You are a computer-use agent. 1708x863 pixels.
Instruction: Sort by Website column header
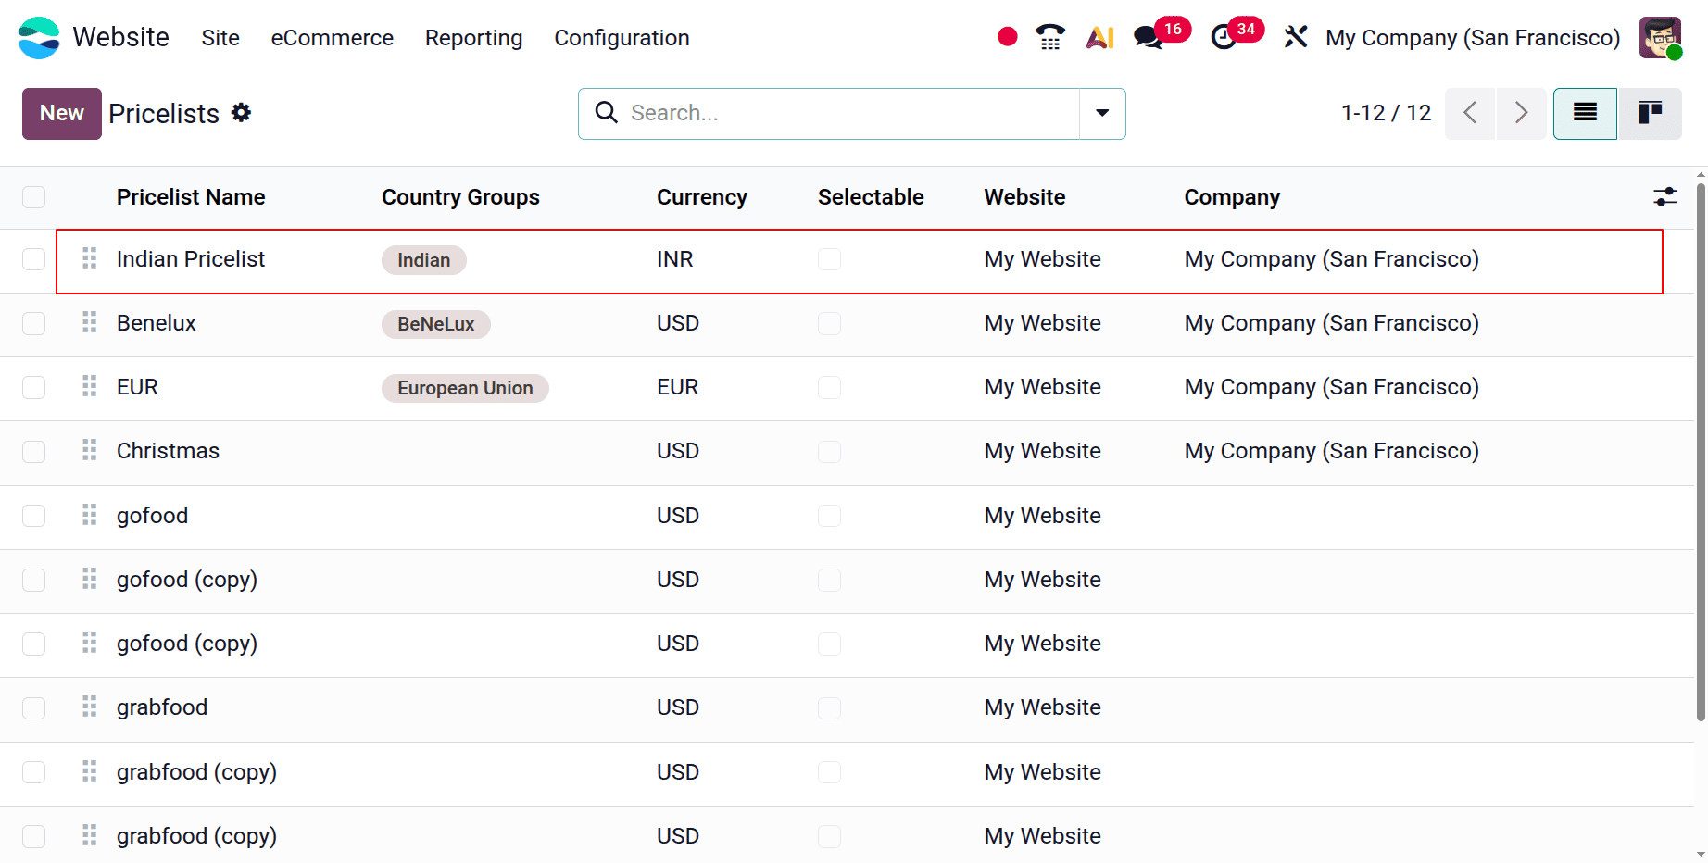coord(1024,197)
